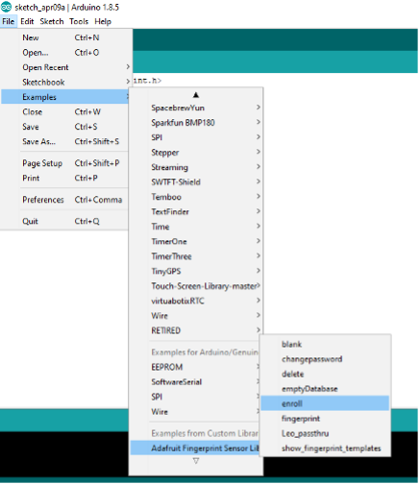The width and height of the screenshot is (419, 484).
Task: Click the Arduino logo icon in title bar
Action: point(6,7)
